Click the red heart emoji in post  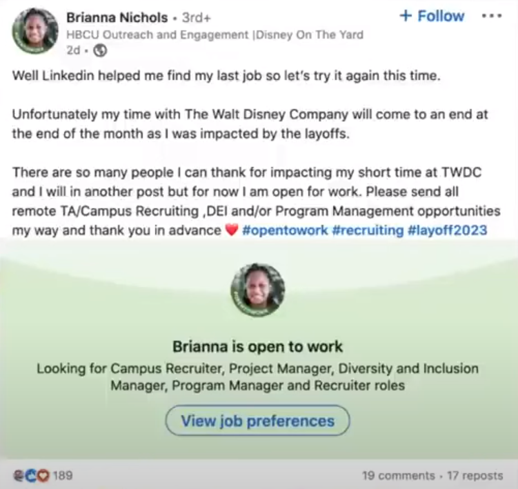click(x=231, y=230)
